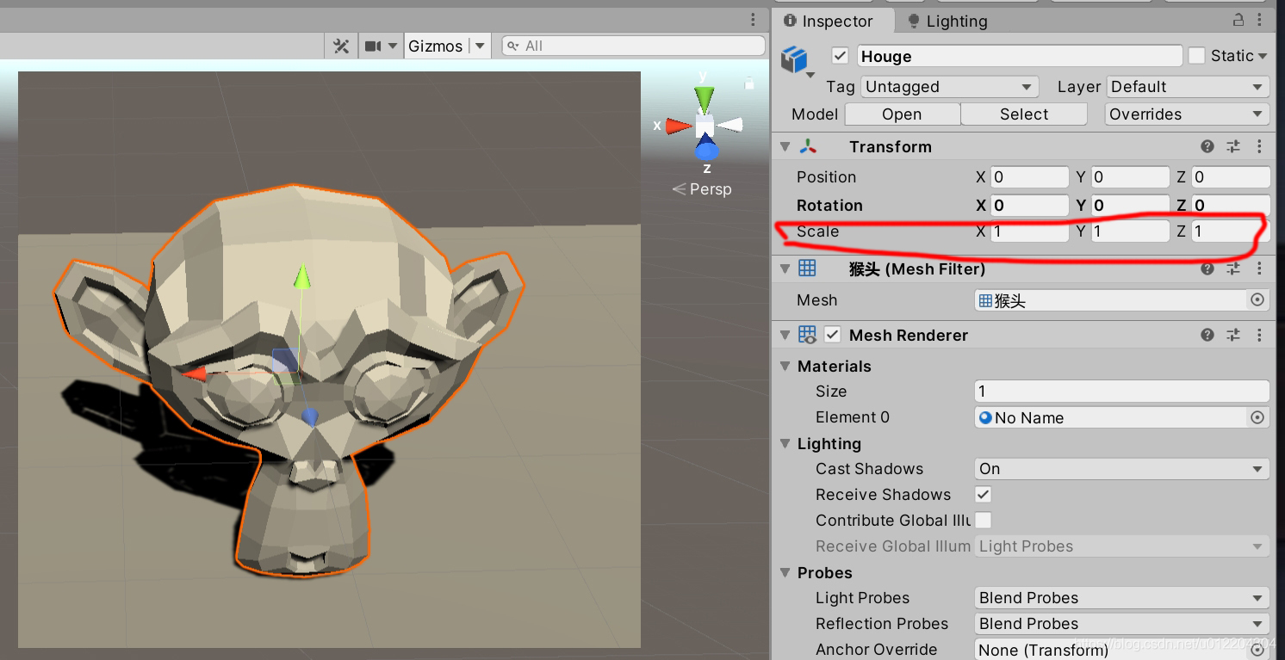Collapse the Mesh Filter component foldout
The height and width of the screenshot is (660, 1285).
(x=785, y=268)
